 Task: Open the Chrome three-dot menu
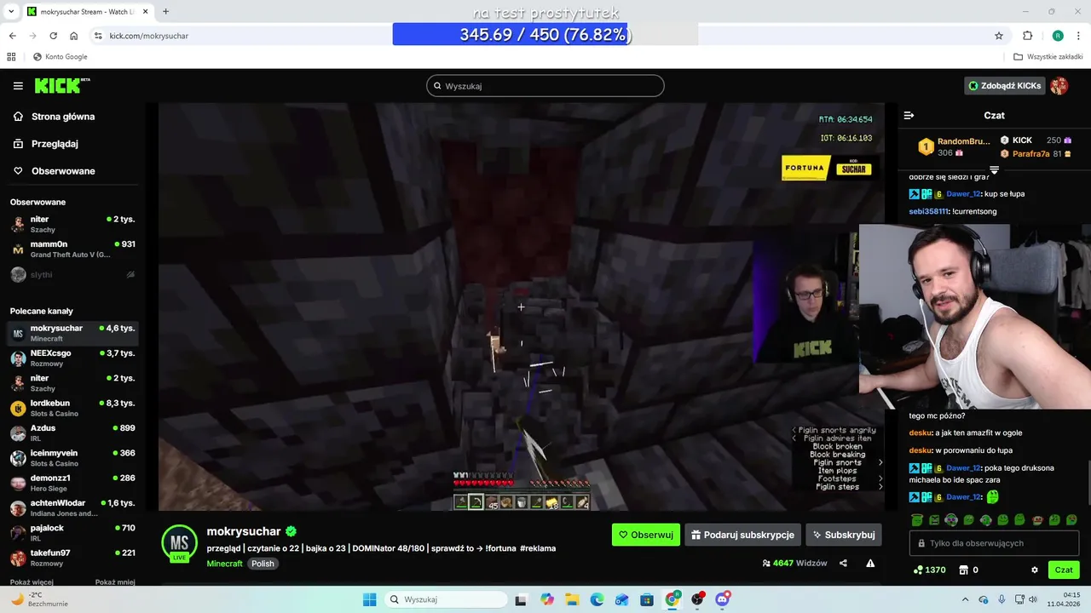click(1078, 36)
